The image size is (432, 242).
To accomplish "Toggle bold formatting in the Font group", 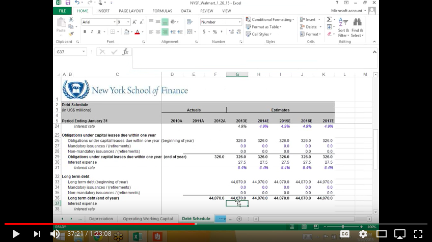I will 85,32.
